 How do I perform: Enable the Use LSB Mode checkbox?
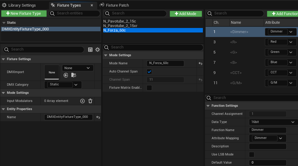click(x=252, y=155)
